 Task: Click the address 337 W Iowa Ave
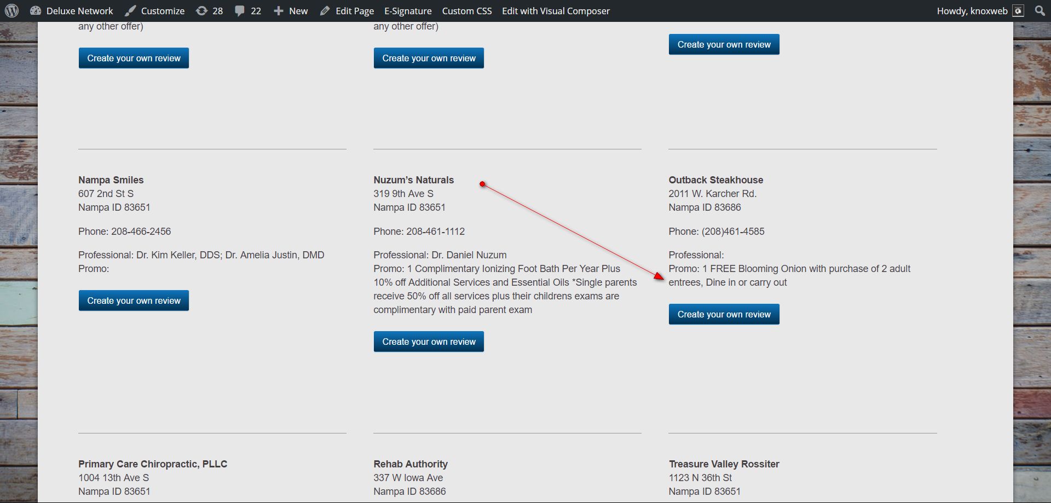(x=408, y=478)
